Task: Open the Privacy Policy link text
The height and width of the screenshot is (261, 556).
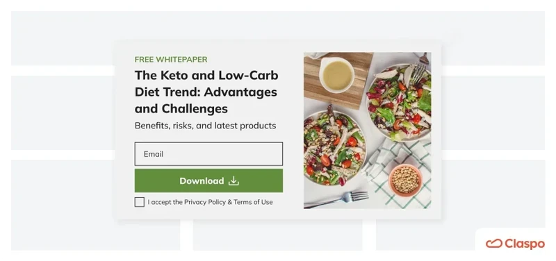Action: point(204,202)
